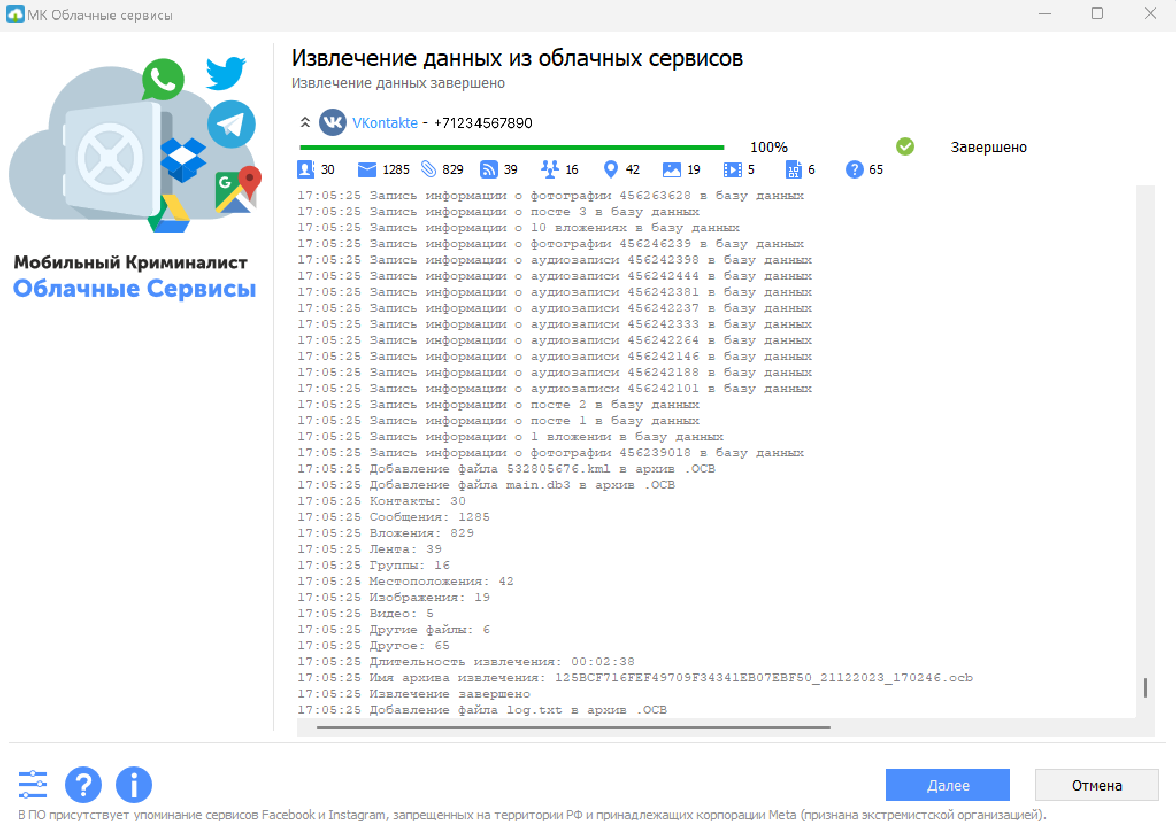Click the messages envelope icon

pos(367,169)
